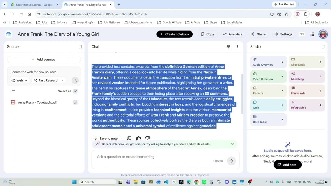This screenshot has width=331, height=186.
Task: Click the Add note button
Action: (x=288, y=165)
